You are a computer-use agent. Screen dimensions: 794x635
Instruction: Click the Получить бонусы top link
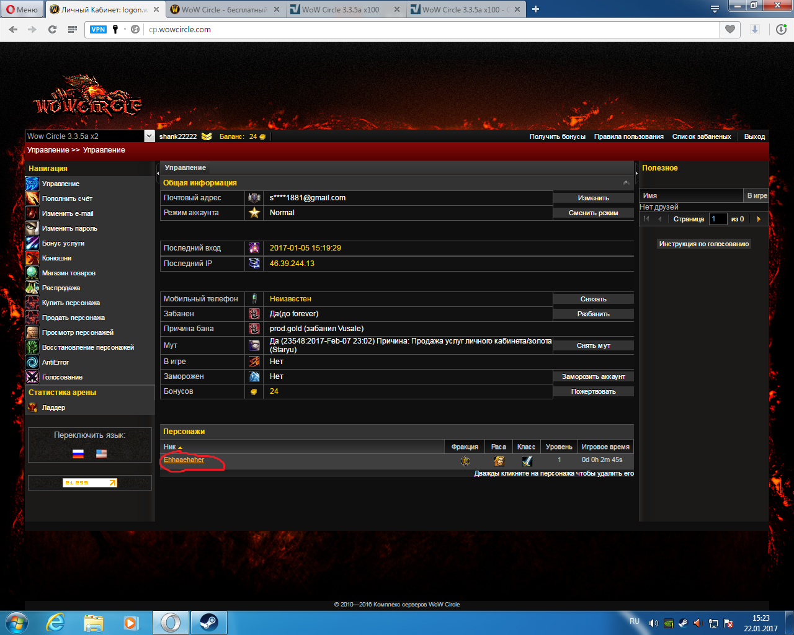557,136
